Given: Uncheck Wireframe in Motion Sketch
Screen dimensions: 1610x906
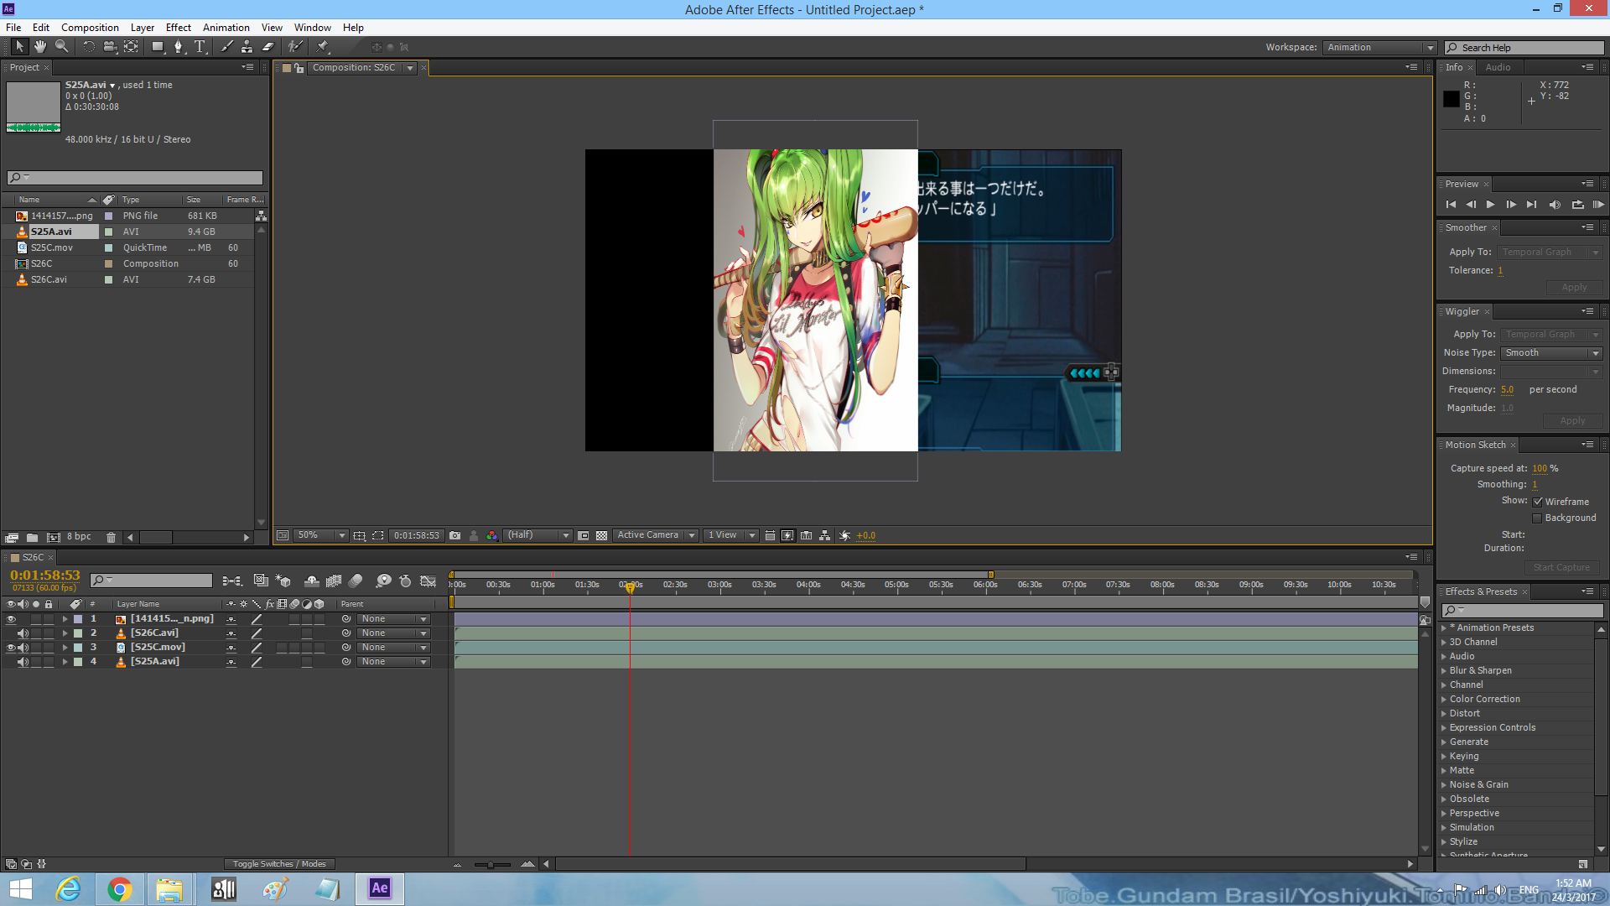Looking at the screenshot, I should [1538, 502].
